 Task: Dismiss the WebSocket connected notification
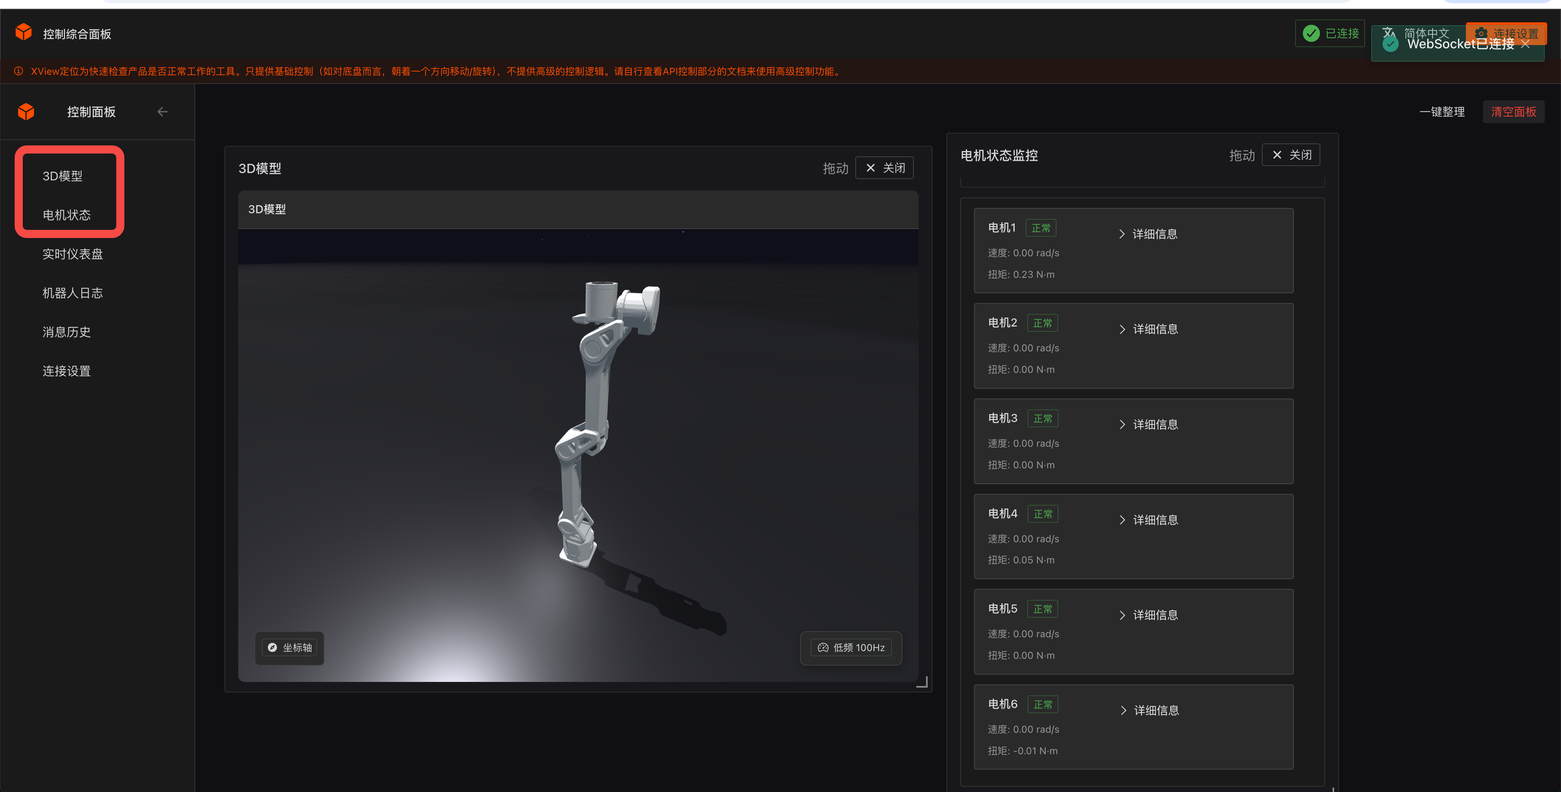[1525, 44]
